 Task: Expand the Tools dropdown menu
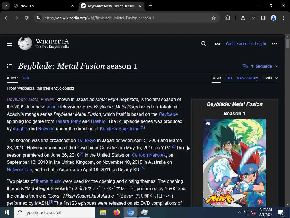pos(270,78)
